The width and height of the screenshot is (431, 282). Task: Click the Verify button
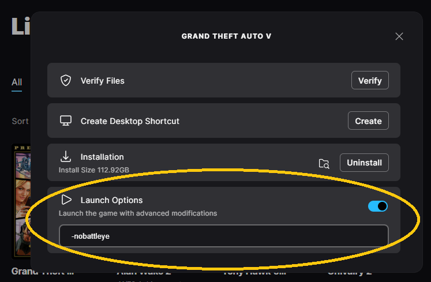pyautogui.click(x=370, y=80)
